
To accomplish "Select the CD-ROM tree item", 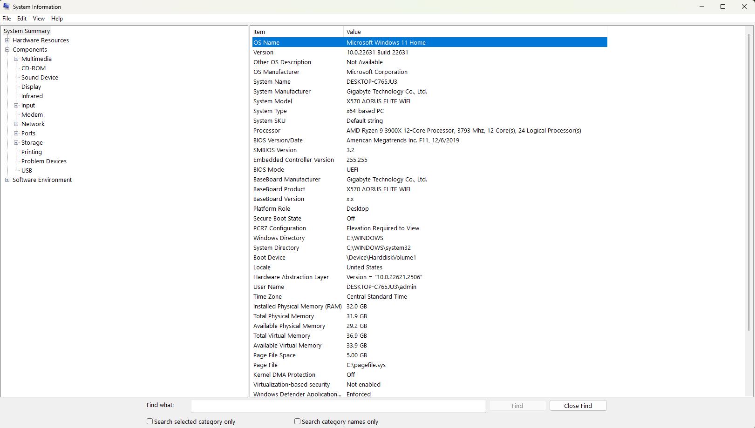I will click(x=34, y=68).
